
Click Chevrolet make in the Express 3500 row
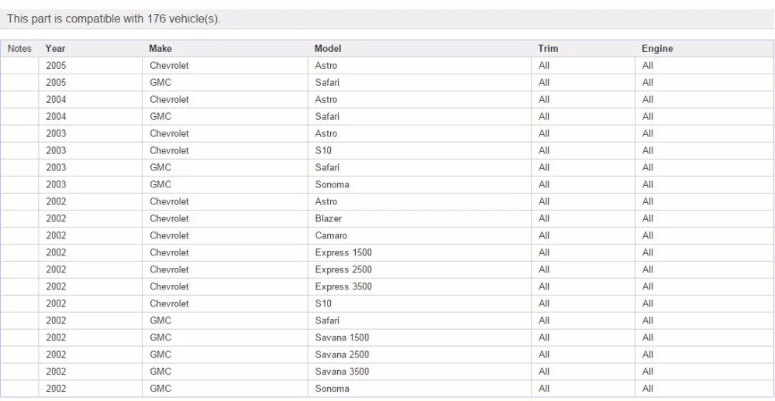coord(169,286)
